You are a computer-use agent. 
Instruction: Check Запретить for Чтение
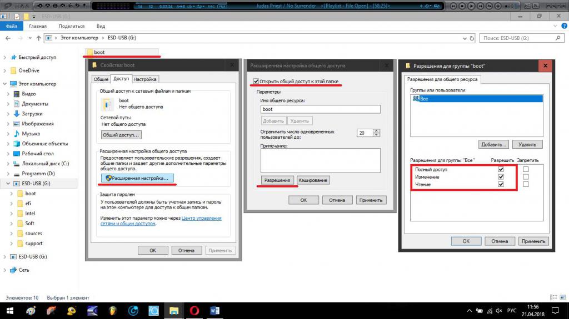[526, 184]
